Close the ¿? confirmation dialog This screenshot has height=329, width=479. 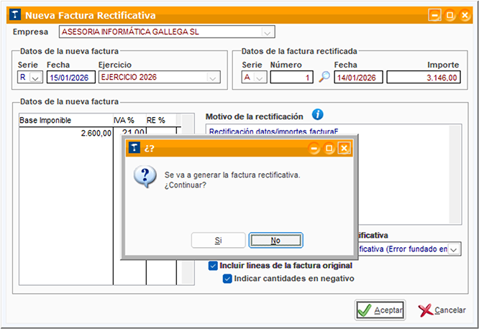pyautogui.click(x=344, y=148)
